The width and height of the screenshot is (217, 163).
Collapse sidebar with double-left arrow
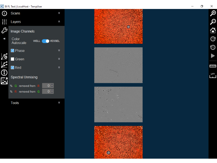[x=4, y=39]
